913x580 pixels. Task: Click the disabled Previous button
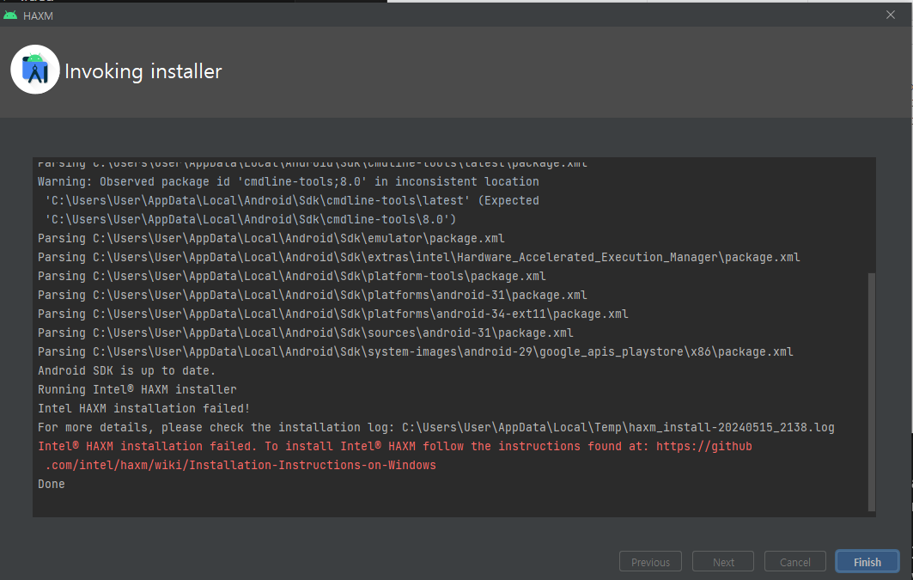[650, 561]
